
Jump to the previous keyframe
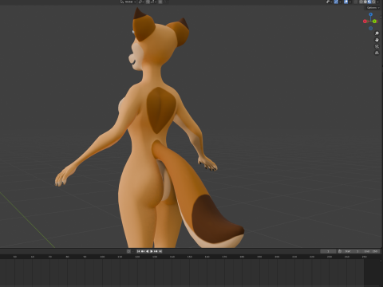click(x=143, y=251)
